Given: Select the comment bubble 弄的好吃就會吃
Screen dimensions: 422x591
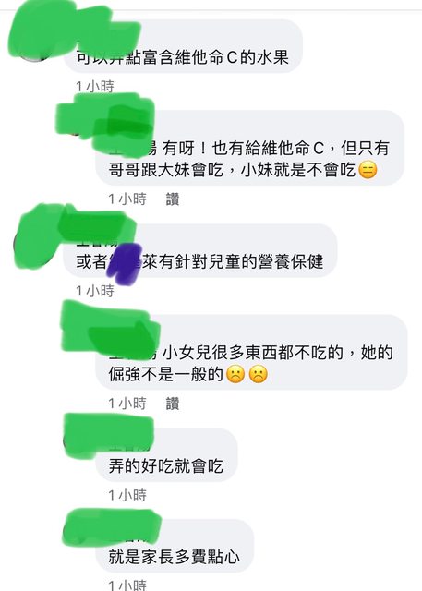Looking at the screenshot, I should 166,455.
